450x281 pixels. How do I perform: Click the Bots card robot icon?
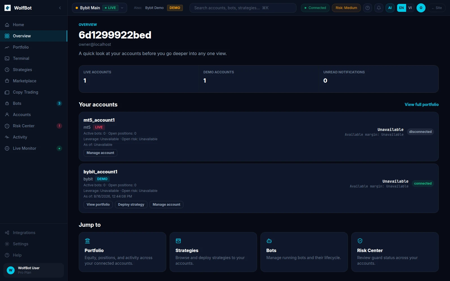pos(269,241)
